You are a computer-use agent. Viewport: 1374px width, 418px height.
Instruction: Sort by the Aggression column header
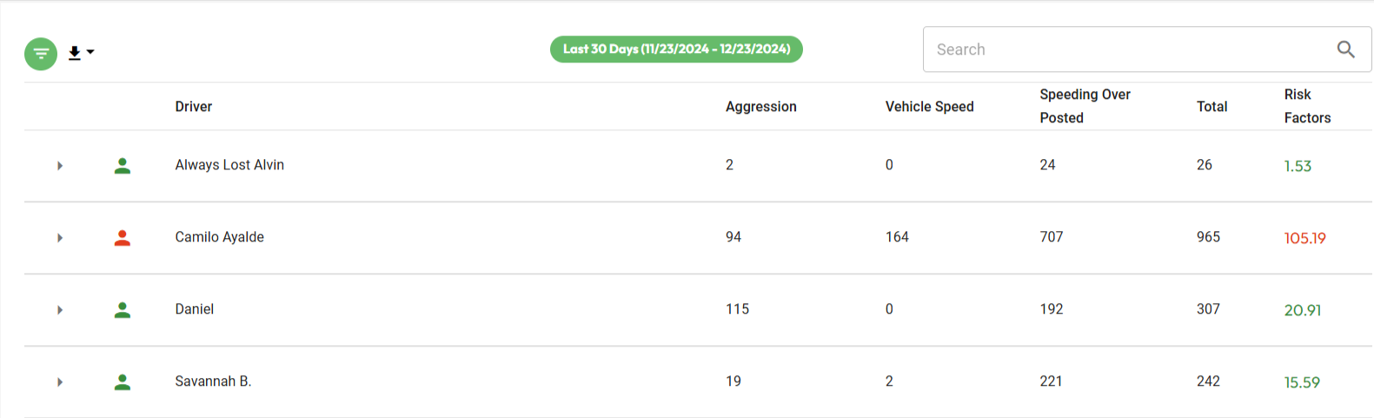coord(760,107)
